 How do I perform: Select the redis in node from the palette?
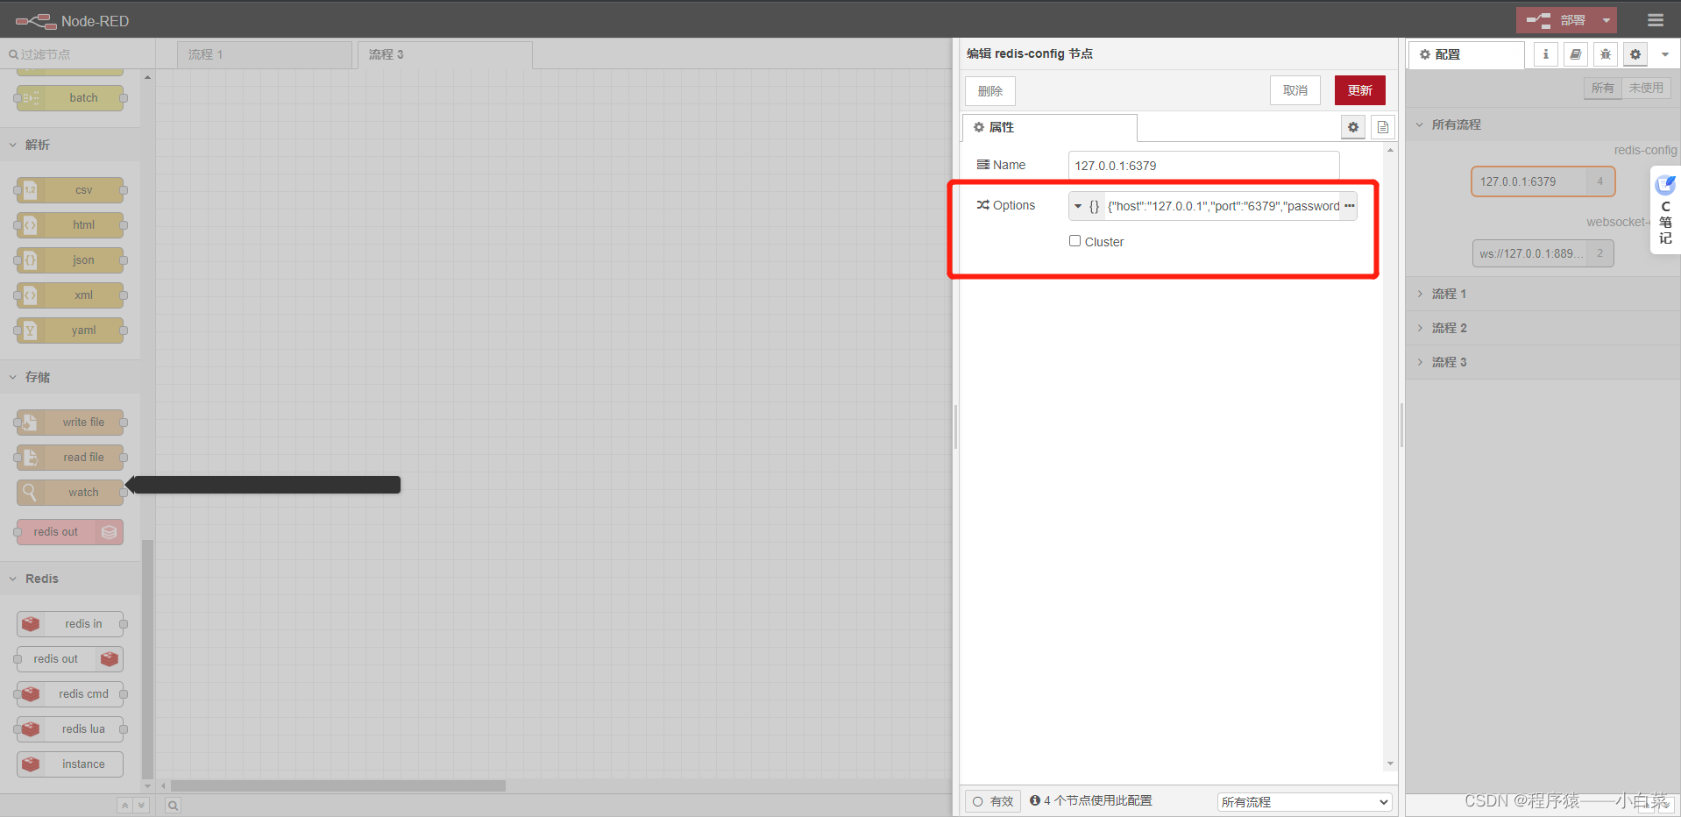69,623
